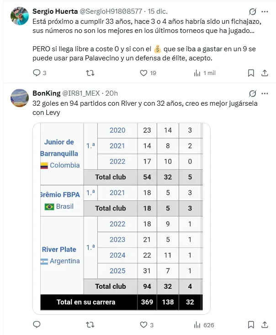
Task: Open Grok explain icon on BonKing's tweet
Action: click(x=252, y=93)
